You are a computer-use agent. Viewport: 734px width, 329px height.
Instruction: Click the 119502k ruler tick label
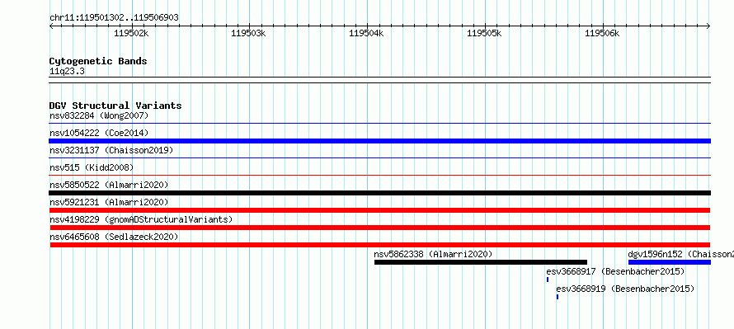(131, 33)
